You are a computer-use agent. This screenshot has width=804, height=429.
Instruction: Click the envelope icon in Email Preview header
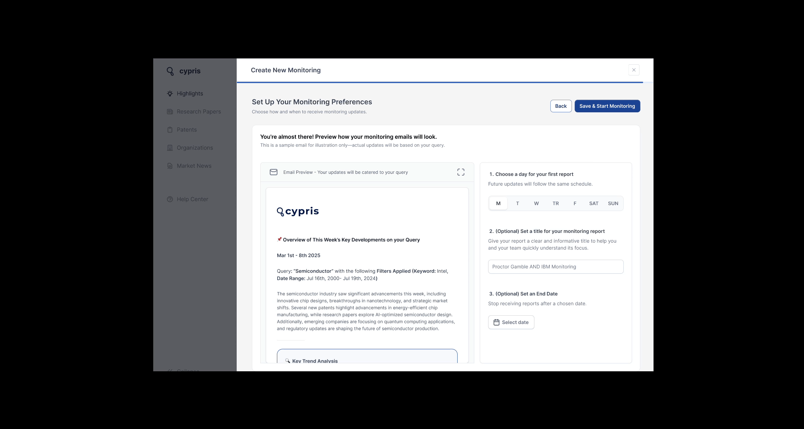(274, 172)
